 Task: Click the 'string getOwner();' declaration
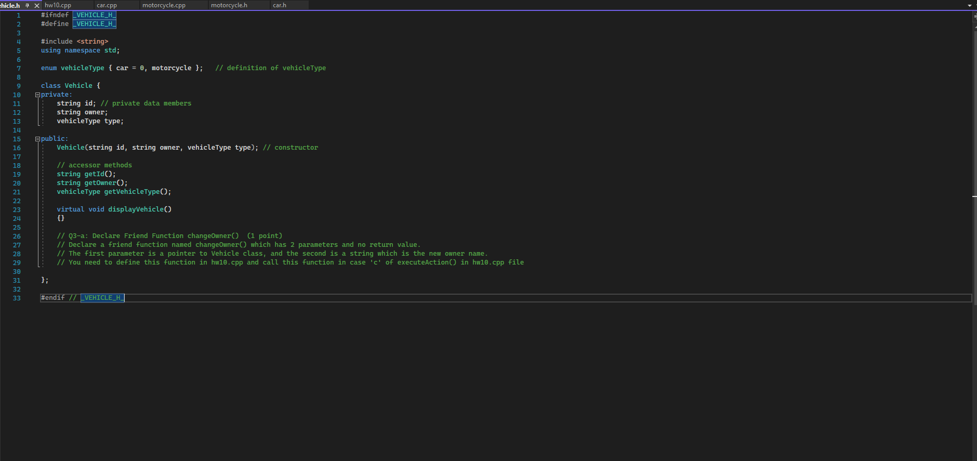click(93, 183)
